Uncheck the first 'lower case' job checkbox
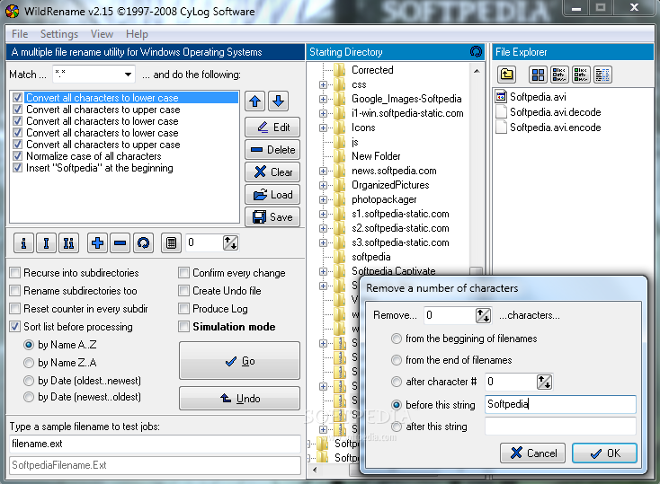Screen dimensions: 660x484 pyautogui.click(x=17, y=98)
